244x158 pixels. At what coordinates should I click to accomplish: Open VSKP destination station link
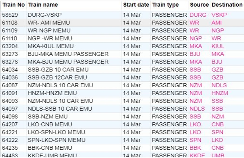[x=219, y=15]
